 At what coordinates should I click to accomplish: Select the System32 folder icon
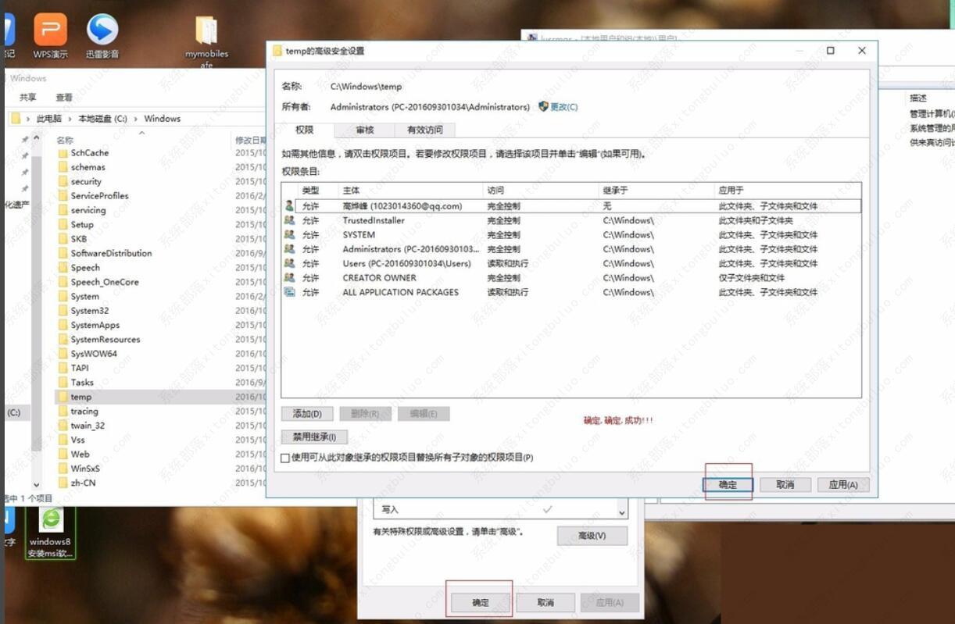(62, 310)
